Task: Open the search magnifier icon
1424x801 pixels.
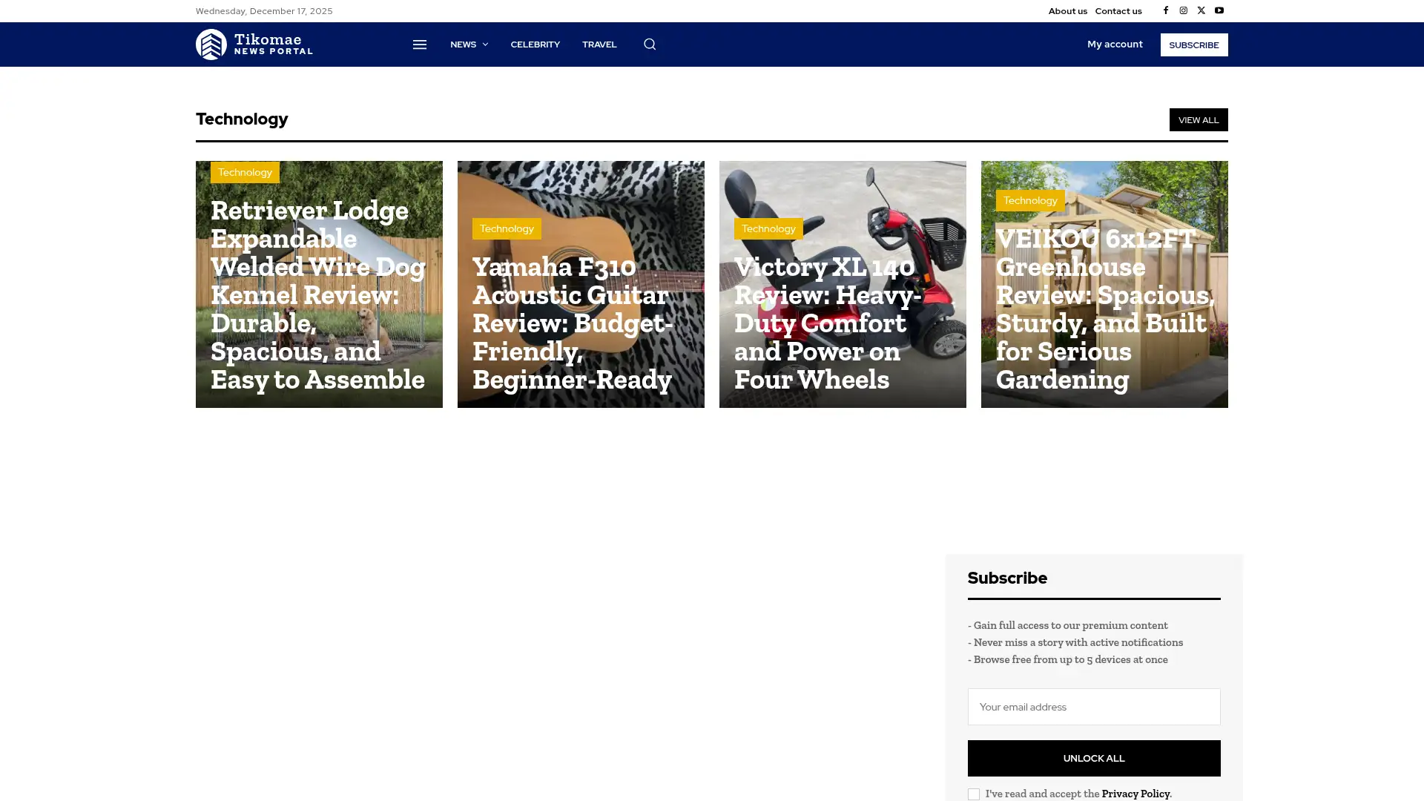Action: pyautogui.click(x=650, y=44)
